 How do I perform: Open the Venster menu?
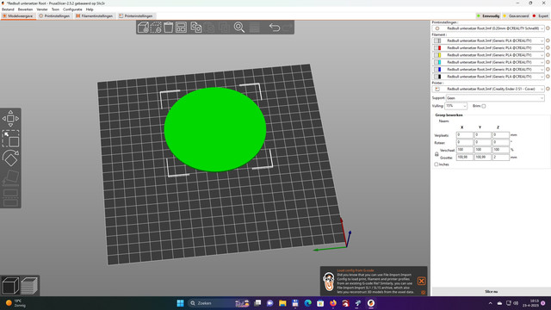click(x=42, y=9)
